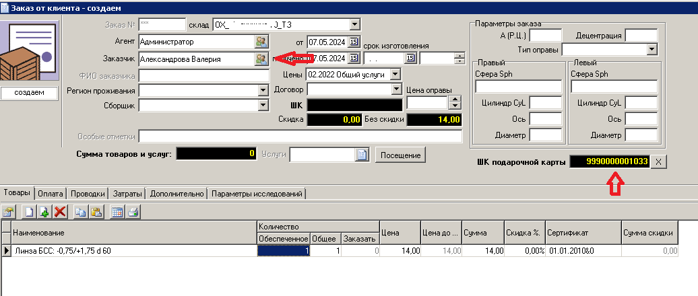698x296 pixels.
Task: Click the document icon in the Услуги field
Action: tap(361, 155)
